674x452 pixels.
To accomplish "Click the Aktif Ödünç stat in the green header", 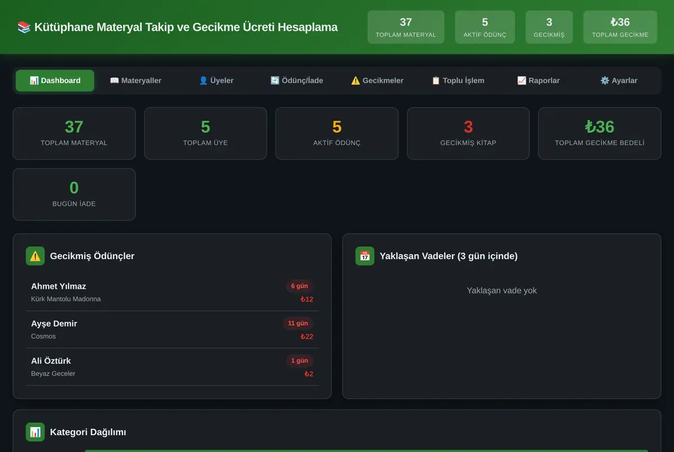I will (x=485, y=27).
